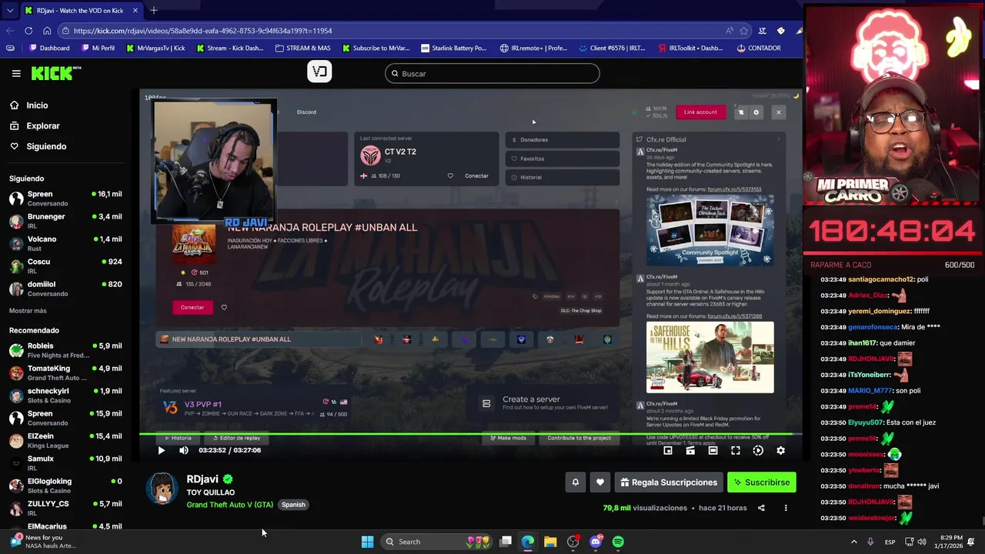
Task: Open Spreen channel under Siguiendo
Action: (65, 199)
